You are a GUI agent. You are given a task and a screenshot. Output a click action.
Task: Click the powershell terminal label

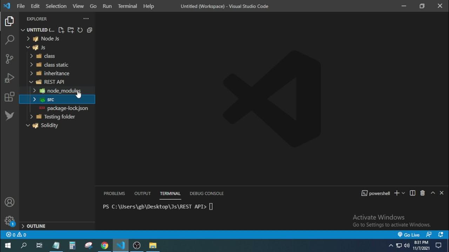(376, 193)
